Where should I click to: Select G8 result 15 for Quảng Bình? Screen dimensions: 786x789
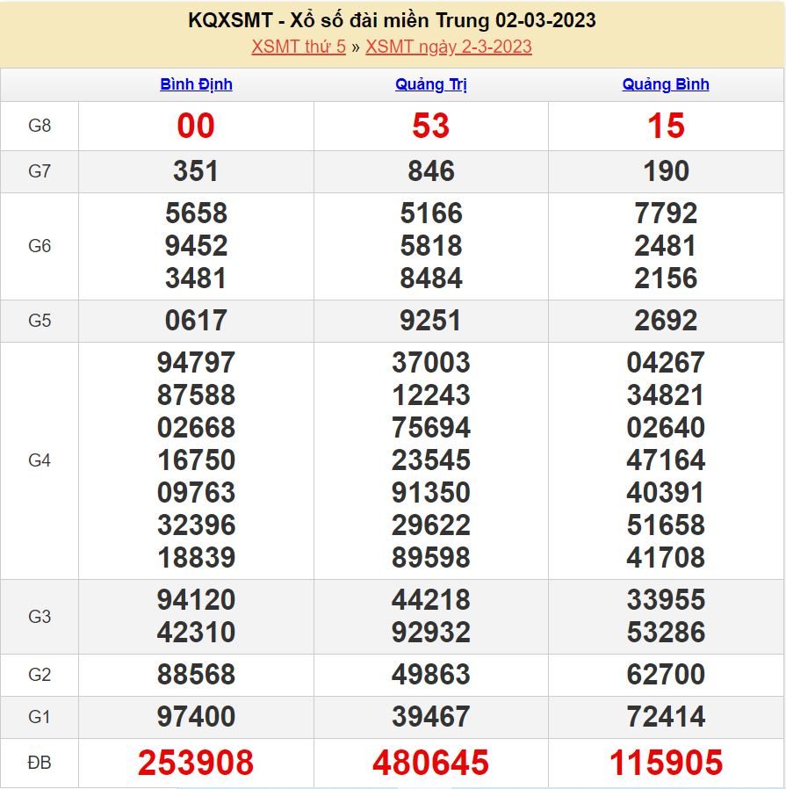click(x=666, y=126)
